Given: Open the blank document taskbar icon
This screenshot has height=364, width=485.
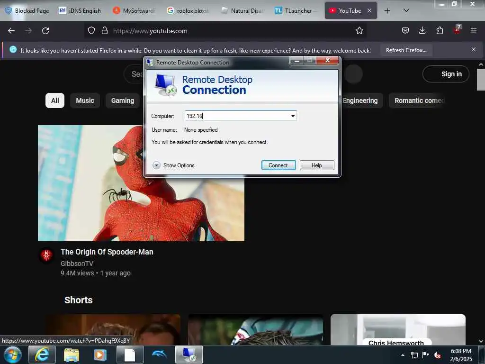Looking at the screenshot, I should coord(130,355).
